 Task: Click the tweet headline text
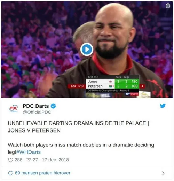78,127
